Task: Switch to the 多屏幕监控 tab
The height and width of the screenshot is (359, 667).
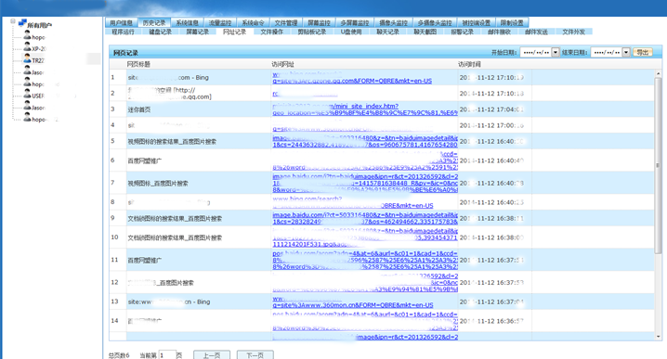Action: coord(354,23)
